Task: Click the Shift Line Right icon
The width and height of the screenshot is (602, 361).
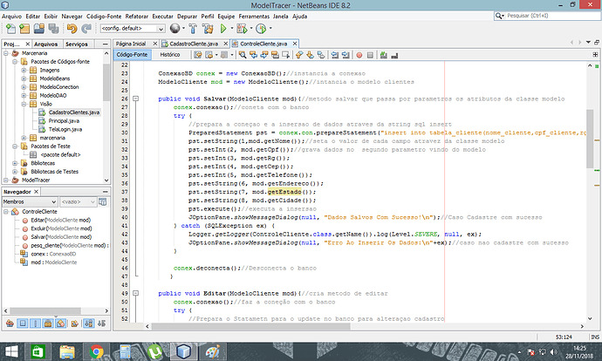Action: 345,55
